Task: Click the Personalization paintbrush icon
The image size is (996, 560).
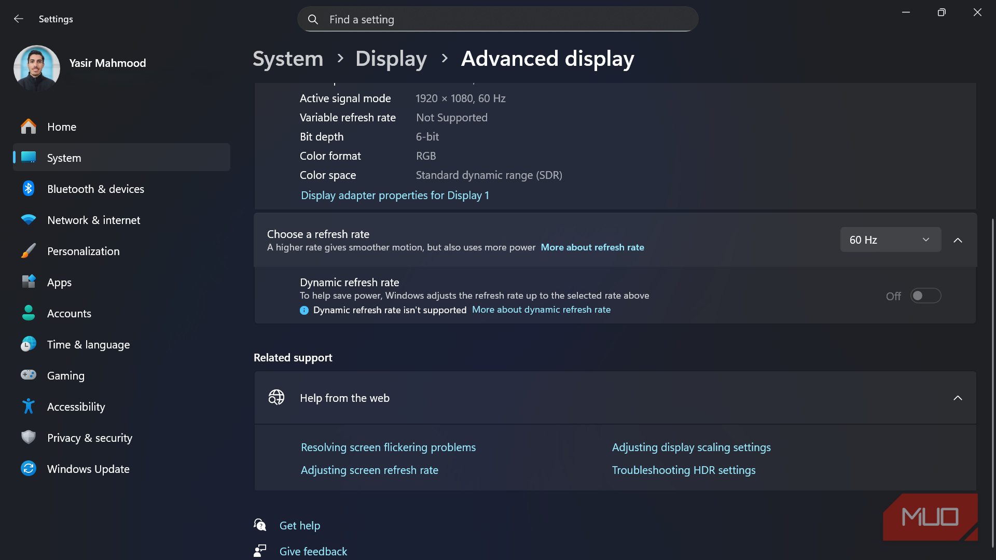Action: click(x=29, y=251)
